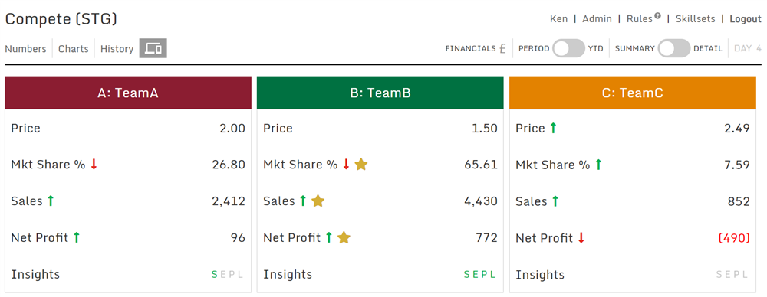Open the History tab
Image resolution: width=767 pixels, height=297 pixels.
click(x=117, y=49)
